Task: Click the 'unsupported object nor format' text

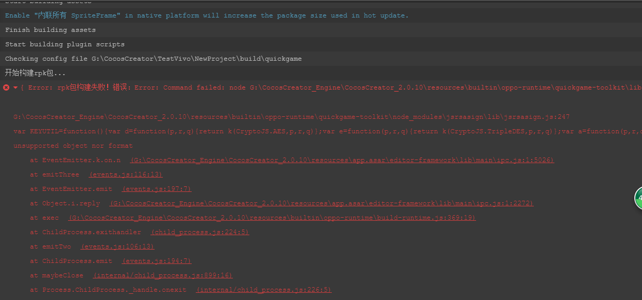Action: 73,146
